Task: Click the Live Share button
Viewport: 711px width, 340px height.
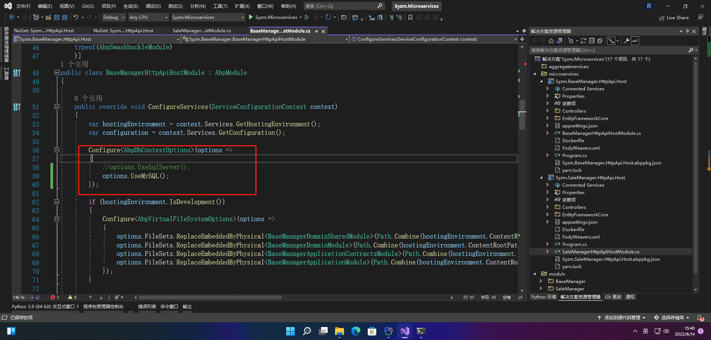Action: tap(674, 17)
